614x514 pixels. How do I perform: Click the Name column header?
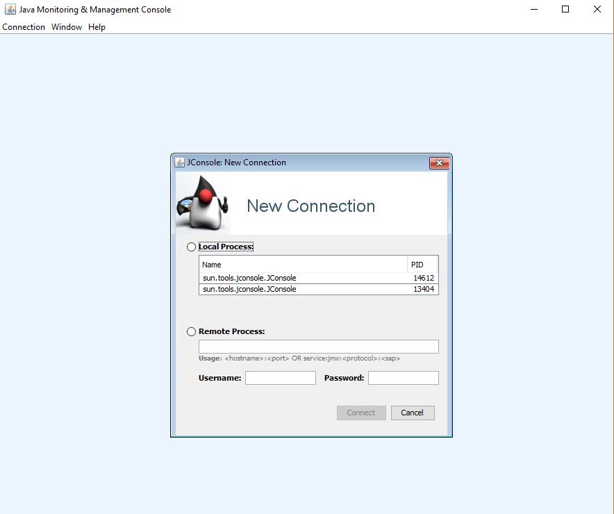[303, 265]
